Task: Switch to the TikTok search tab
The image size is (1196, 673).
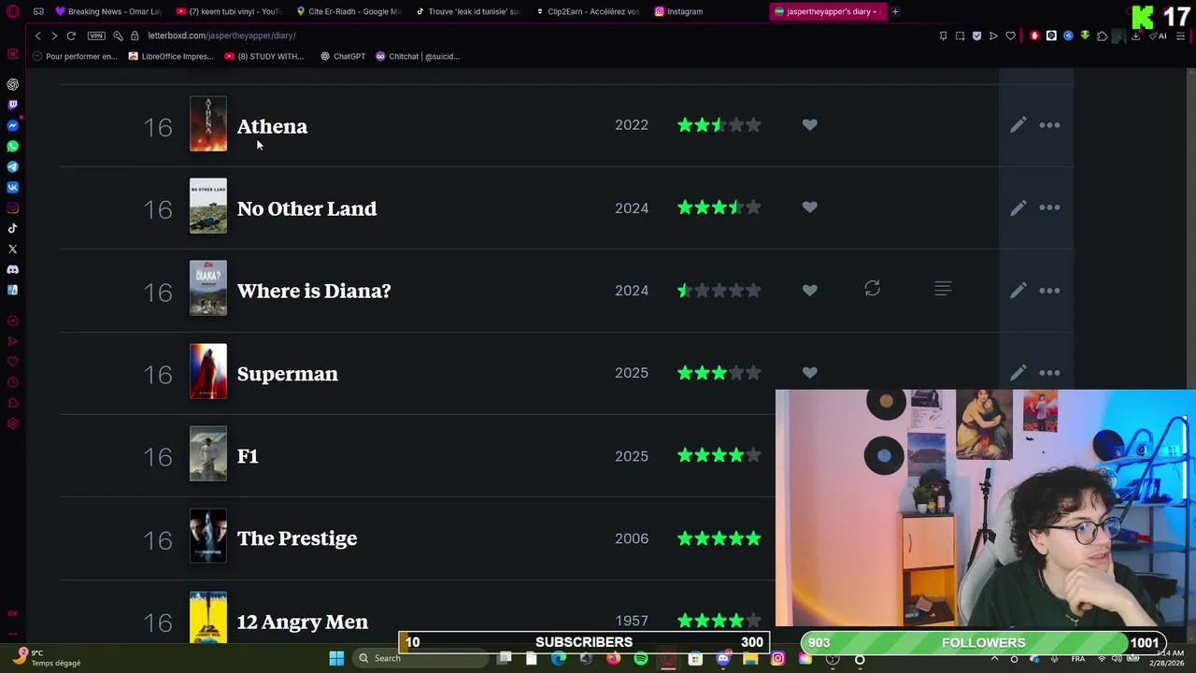Action: pyautogui.click(x=467, y=11)
